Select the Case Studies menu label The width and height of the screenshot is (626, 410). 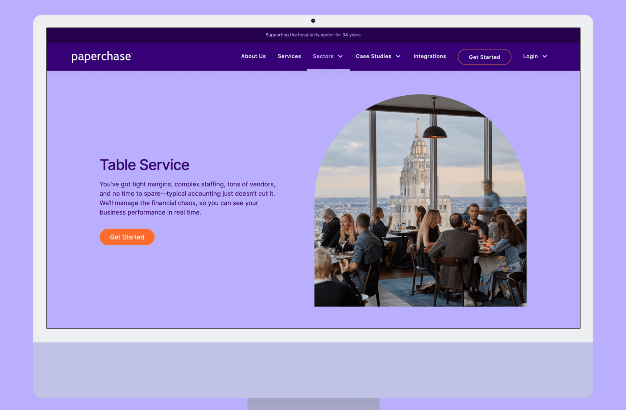(373, 56)
